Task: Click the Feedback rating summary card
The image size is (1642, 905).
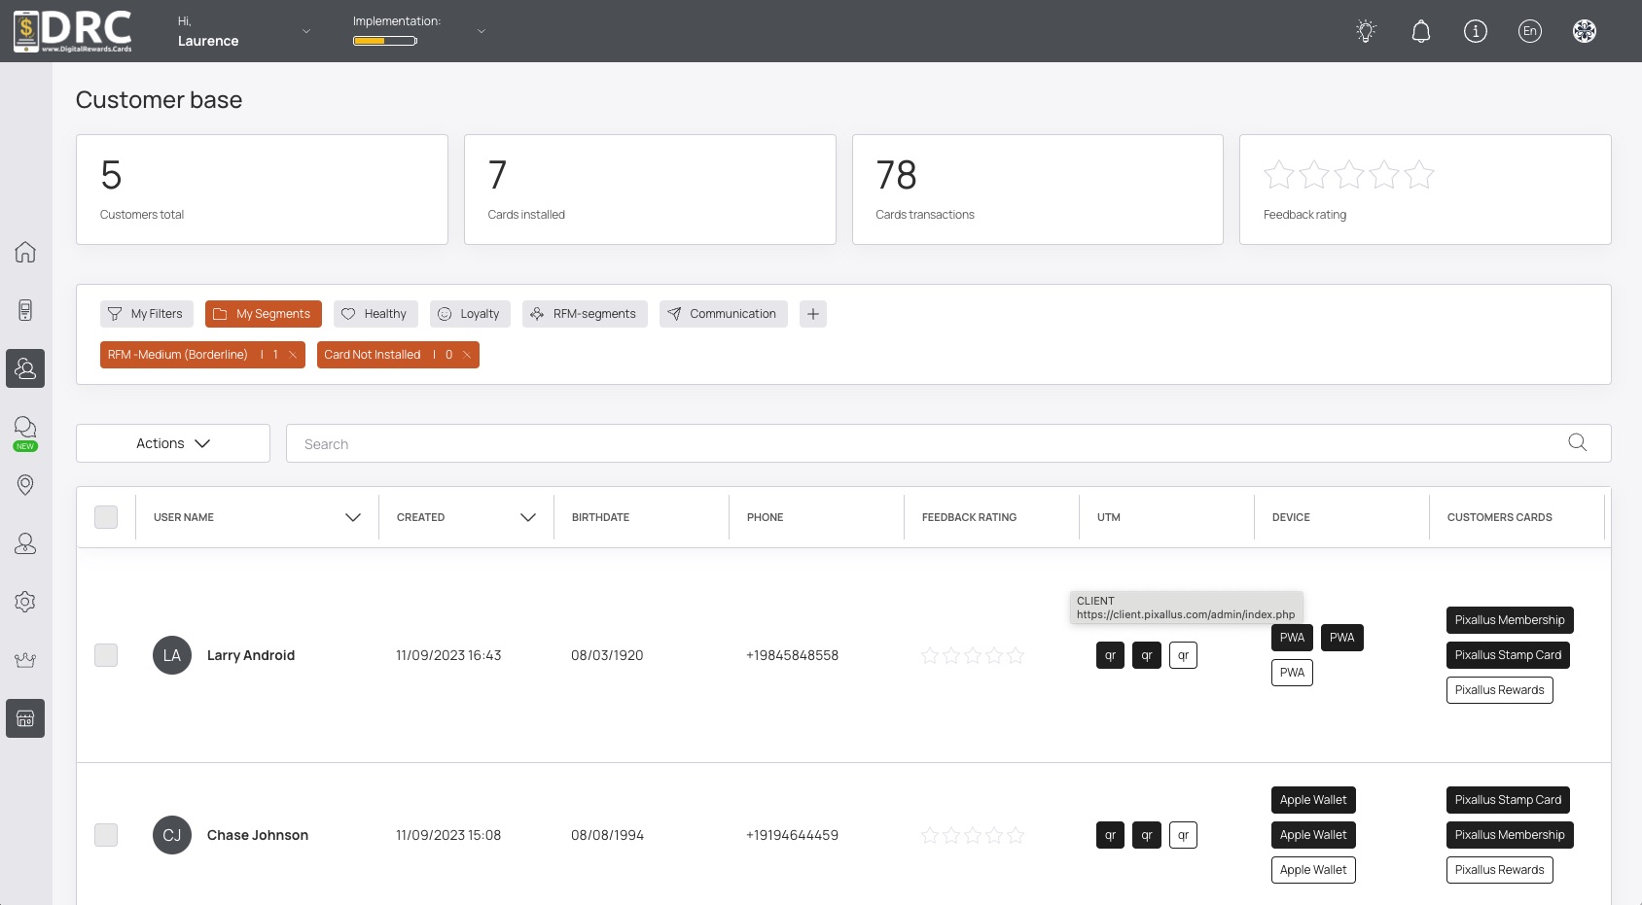Action: click(x=1425, y=190)
